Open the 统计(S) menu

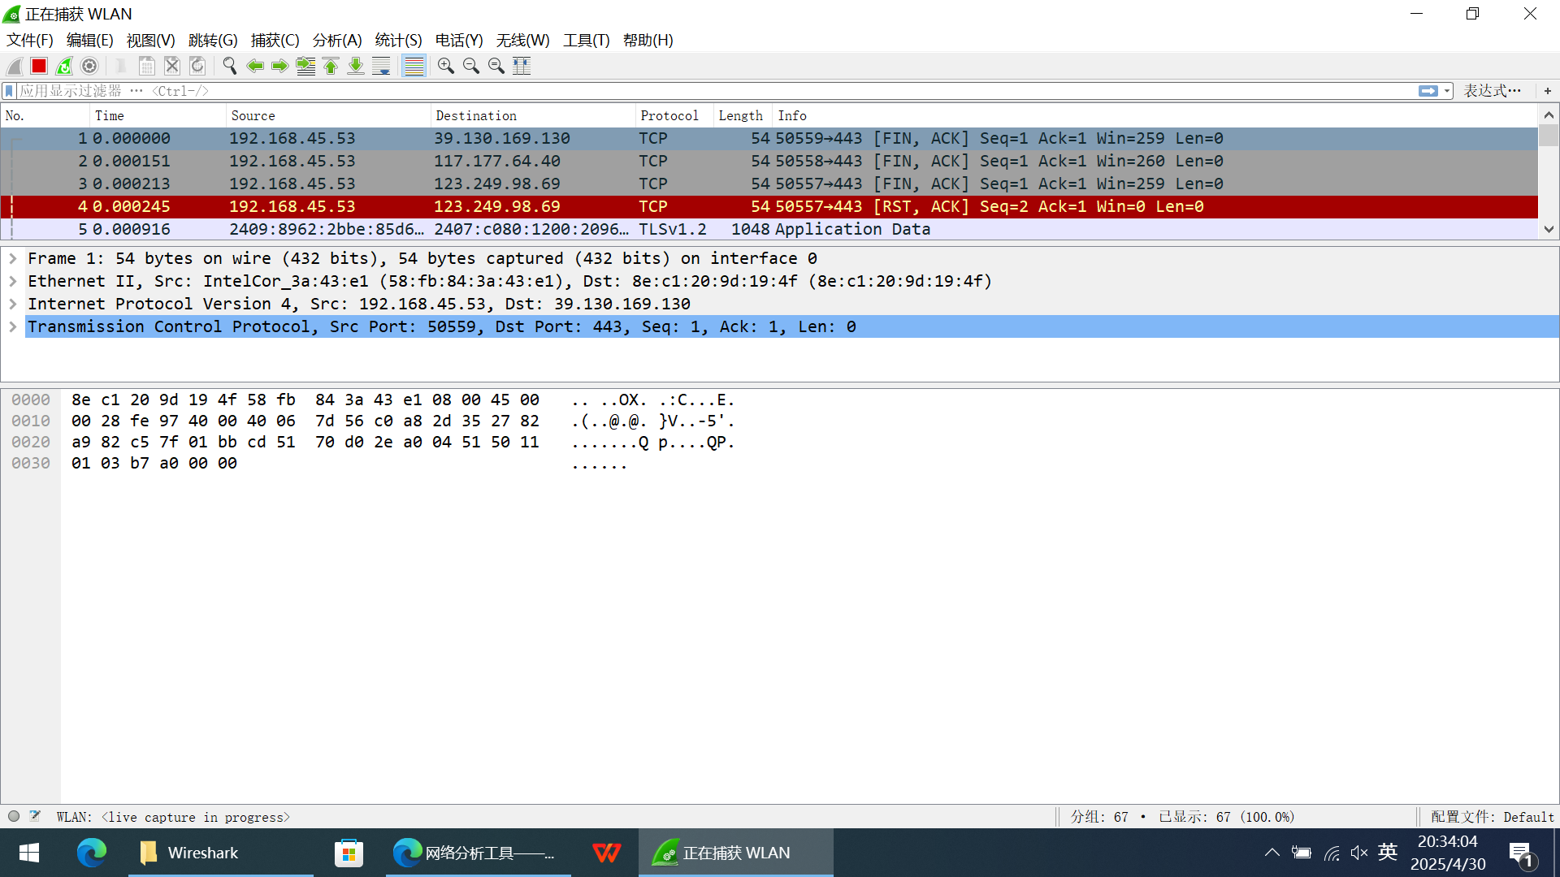(398, 41)
